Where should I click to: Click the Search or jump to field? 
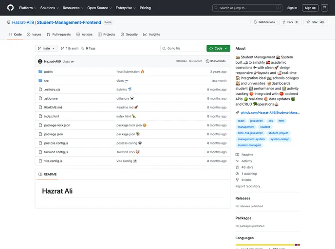(247, 8)
